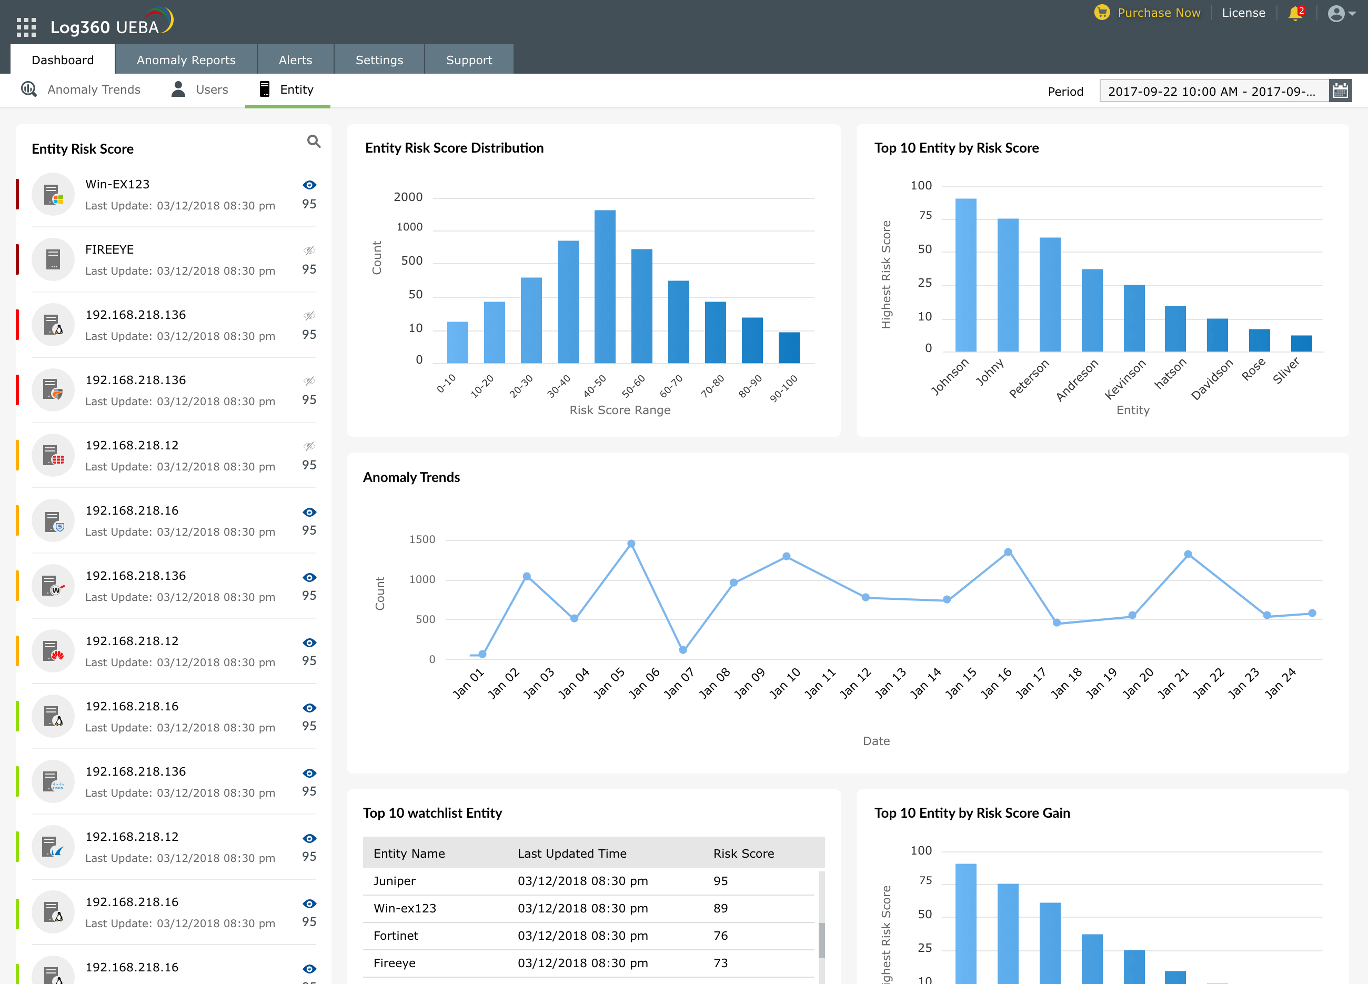Toggle watchlist eye for Win-EX123
The image size is (1368, 984).
click(309, 185)
